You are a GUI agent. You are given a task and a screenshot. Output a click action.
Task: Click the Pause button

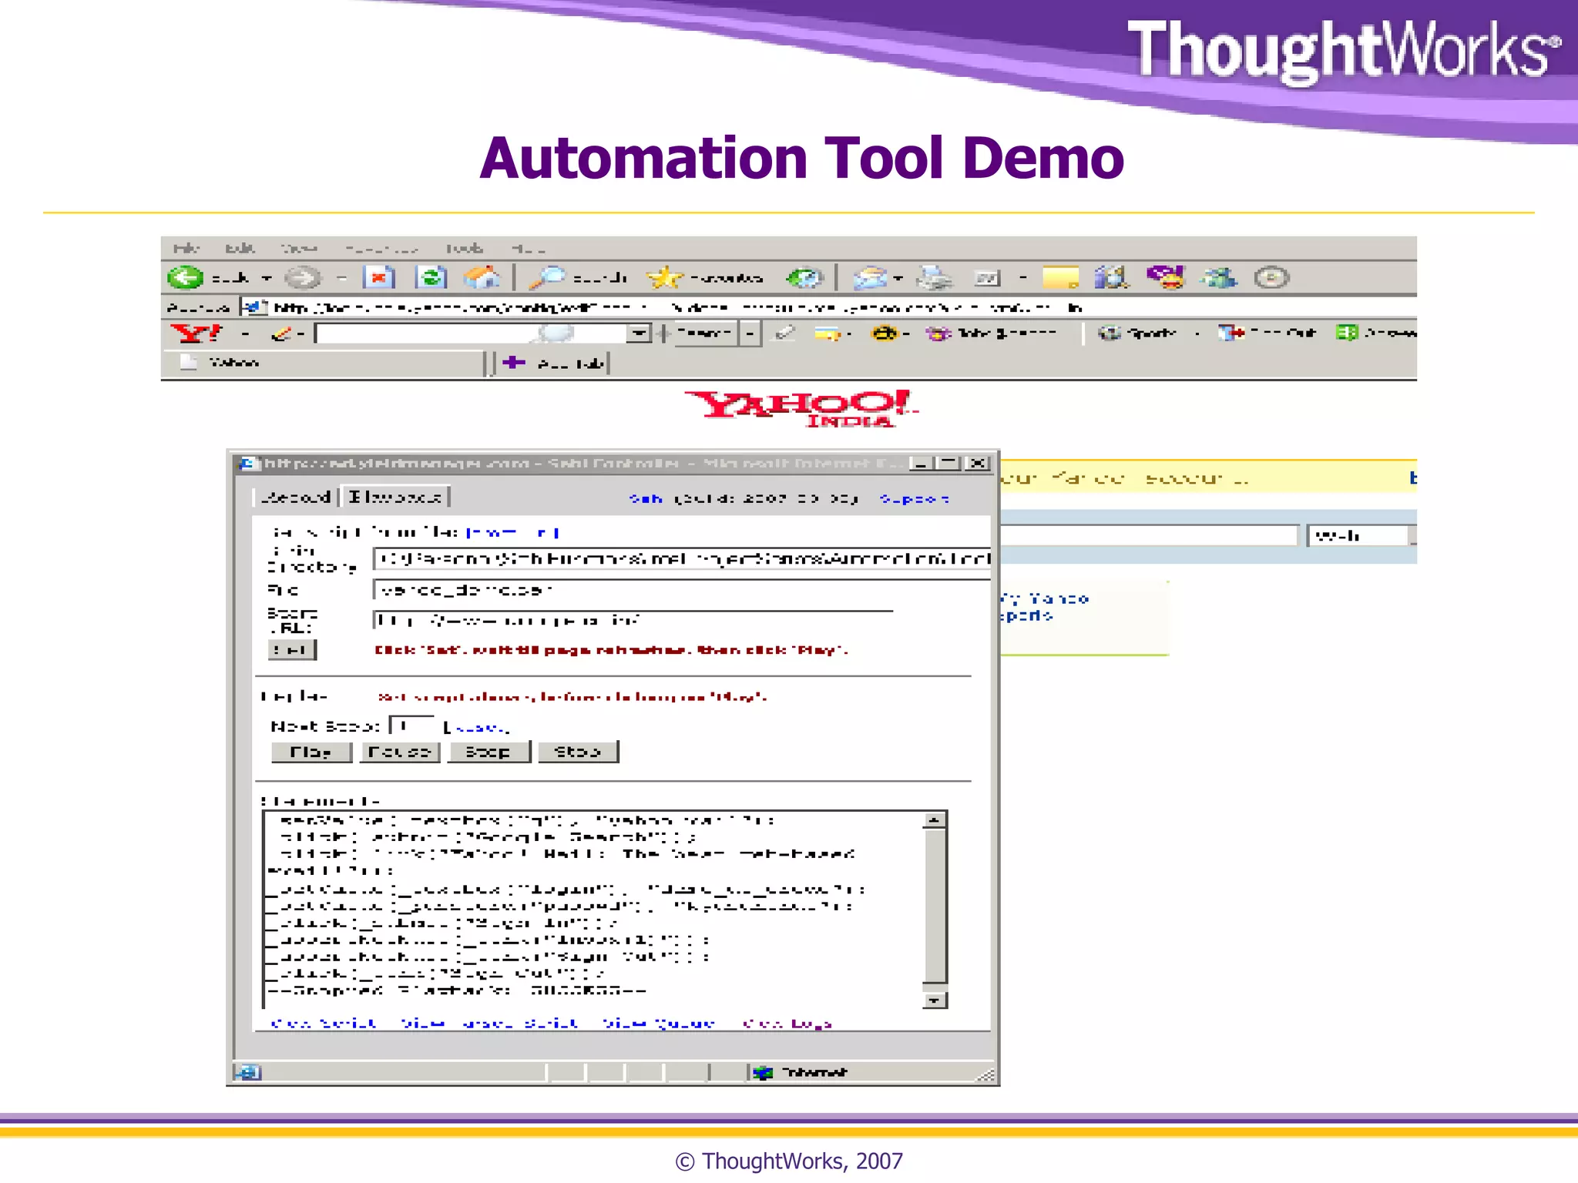click(400, 752)
